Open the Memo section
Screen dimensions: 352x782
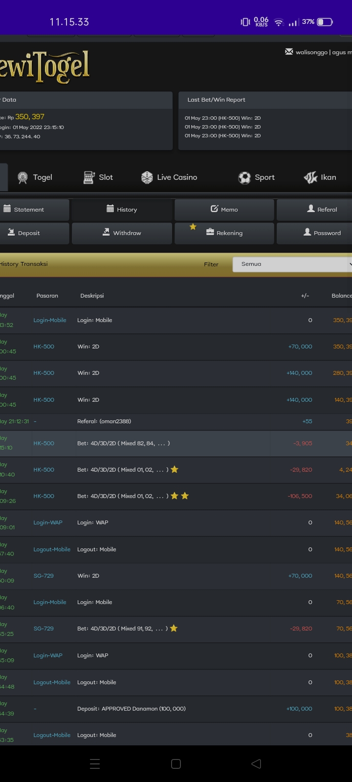tap(224, 210)
